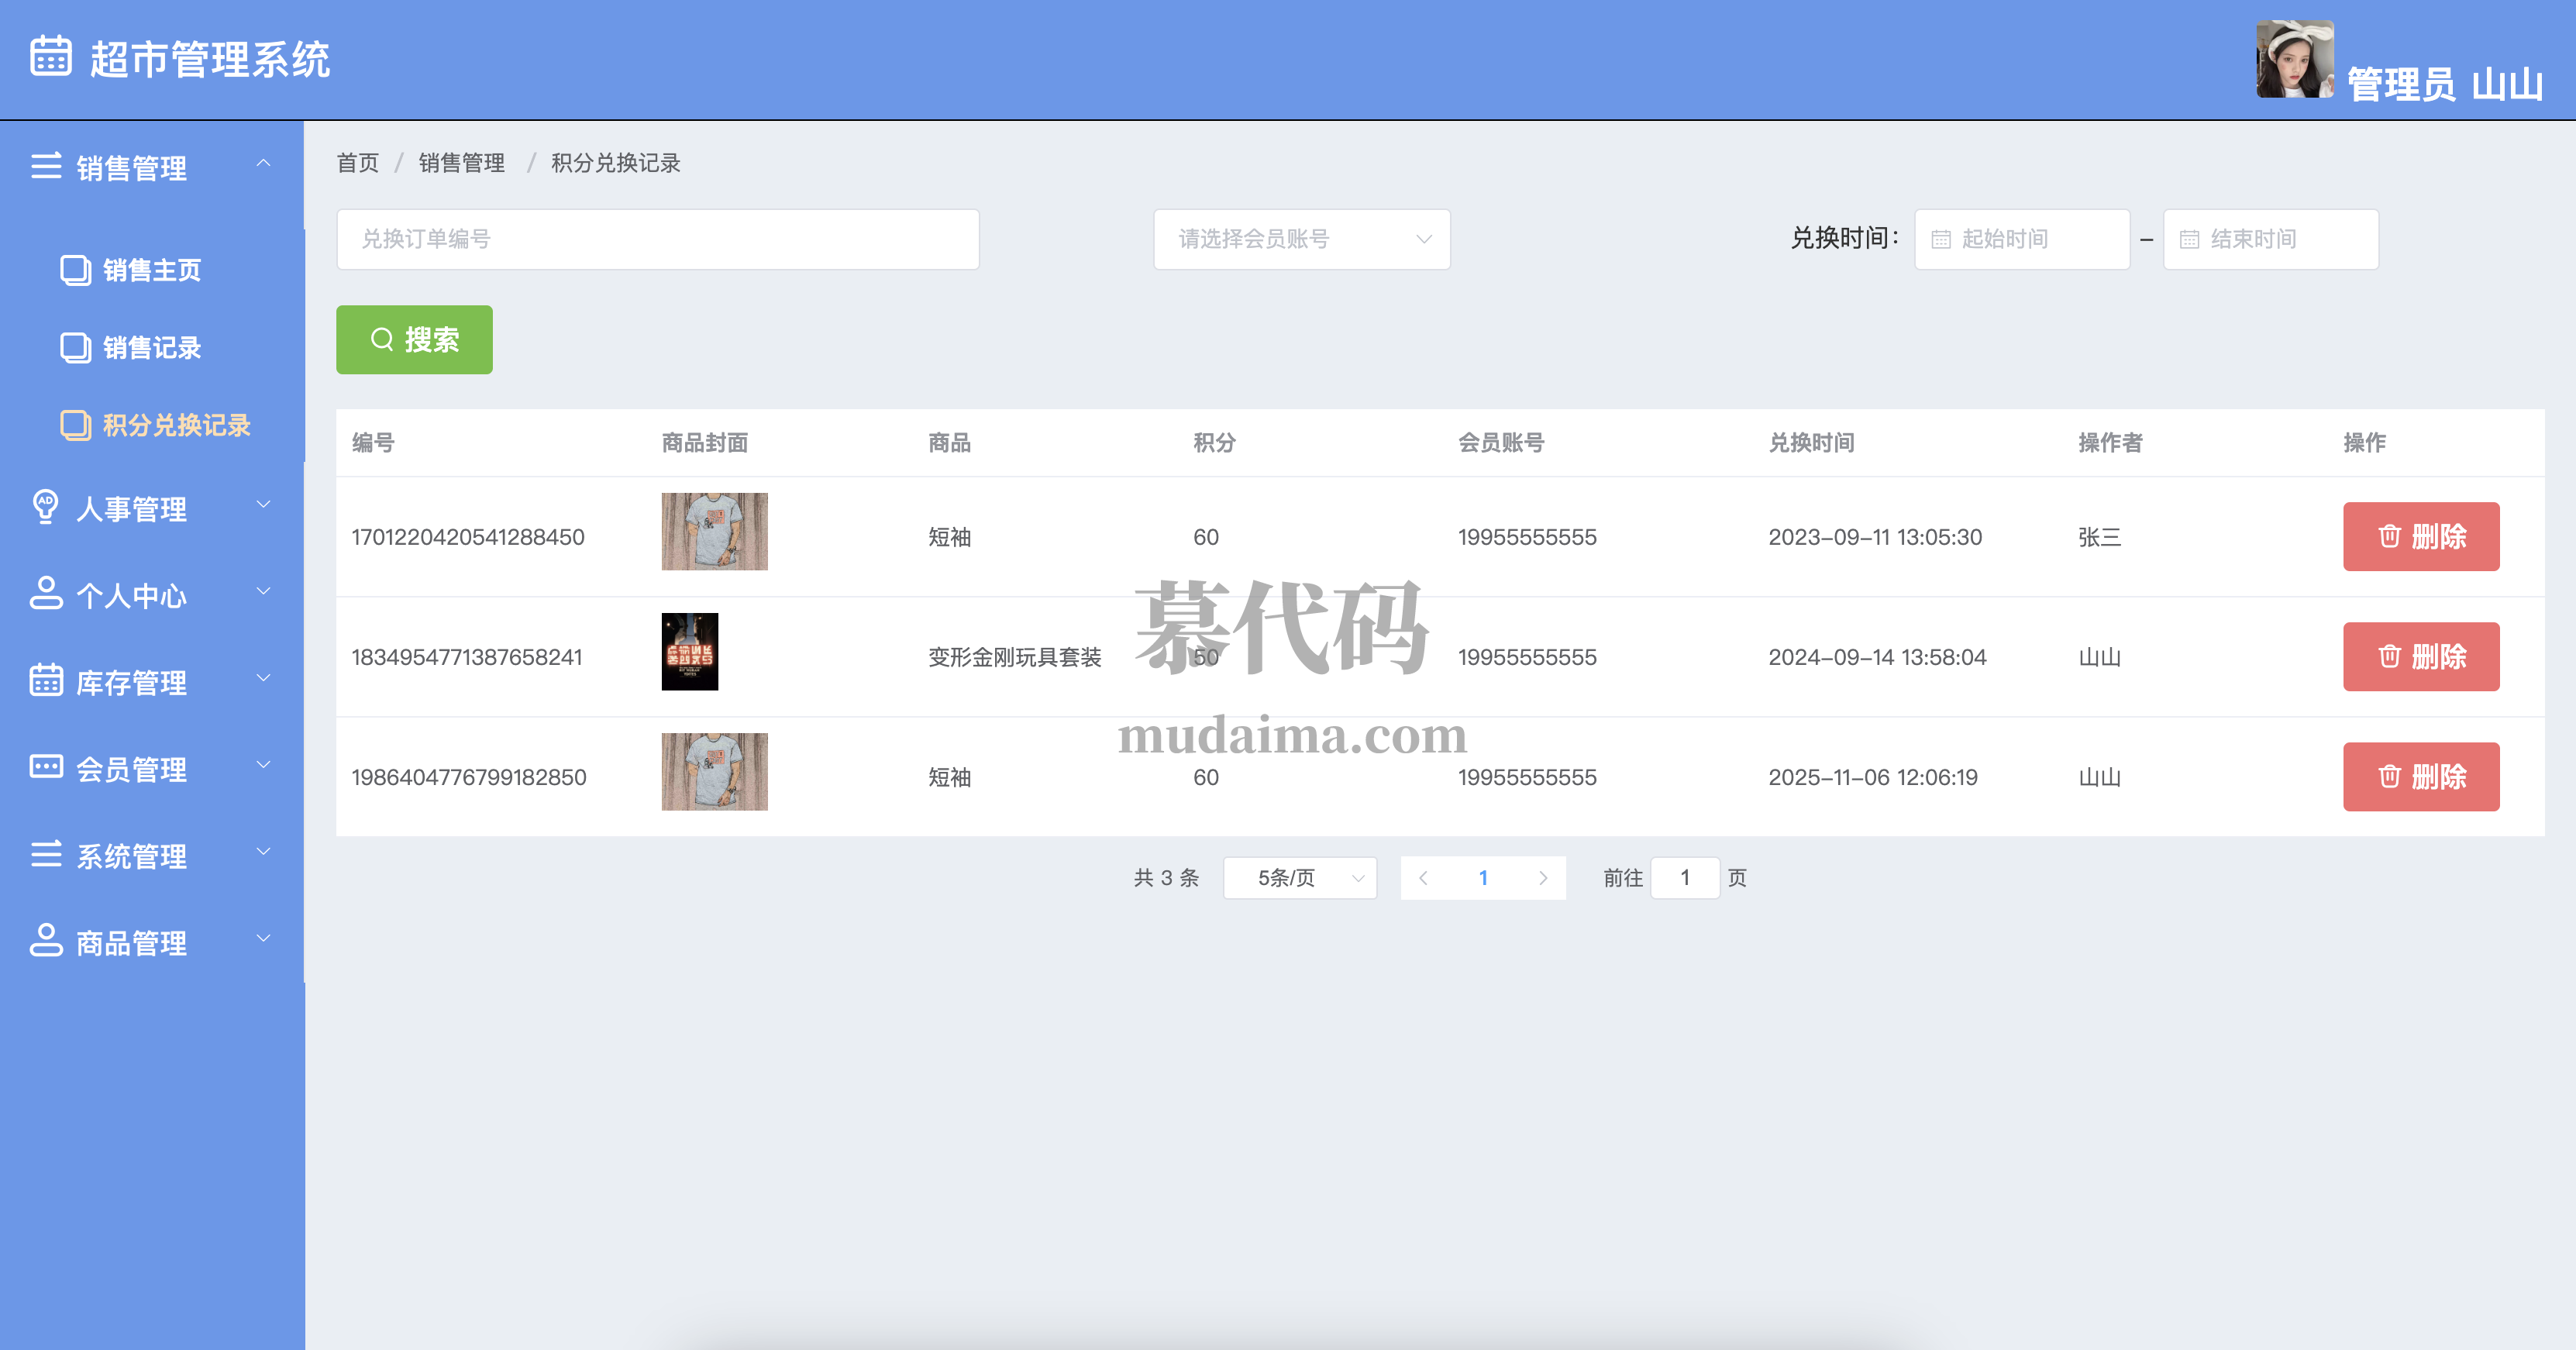Click the card icon beside 会员管理
This screenshot has width=2576, height=1350.
[x=46, y=767]
